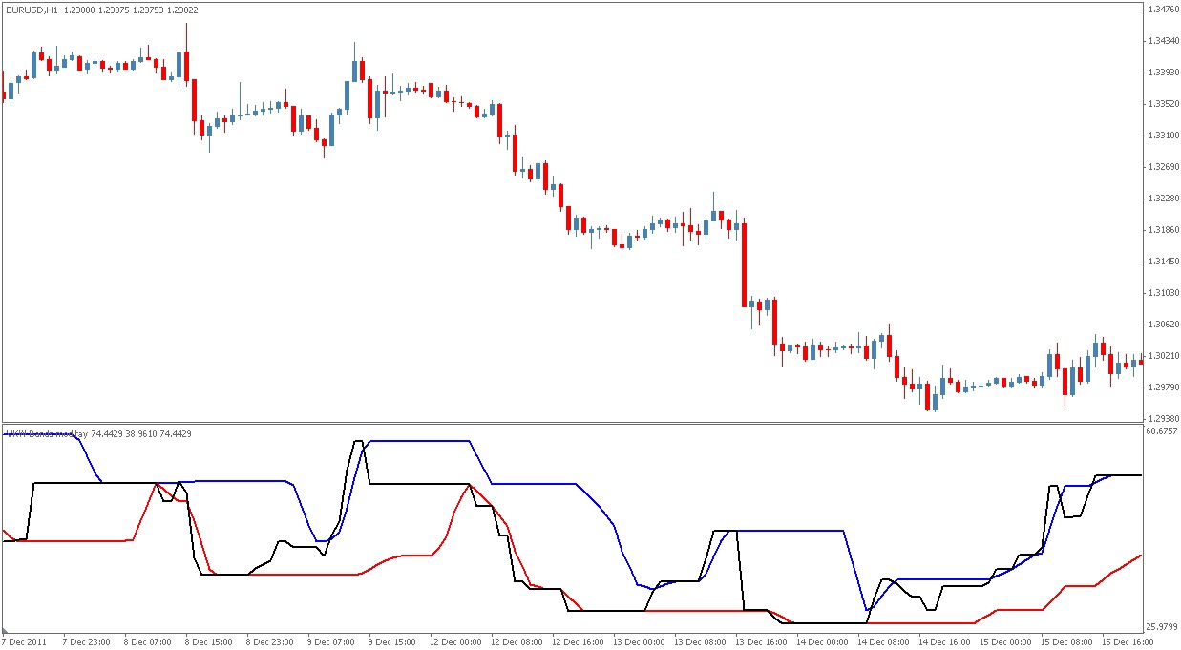Click the 1.31030 price label
Image resolution: width=1181 pixels, height=650 pixels.
pos(1164,293)
